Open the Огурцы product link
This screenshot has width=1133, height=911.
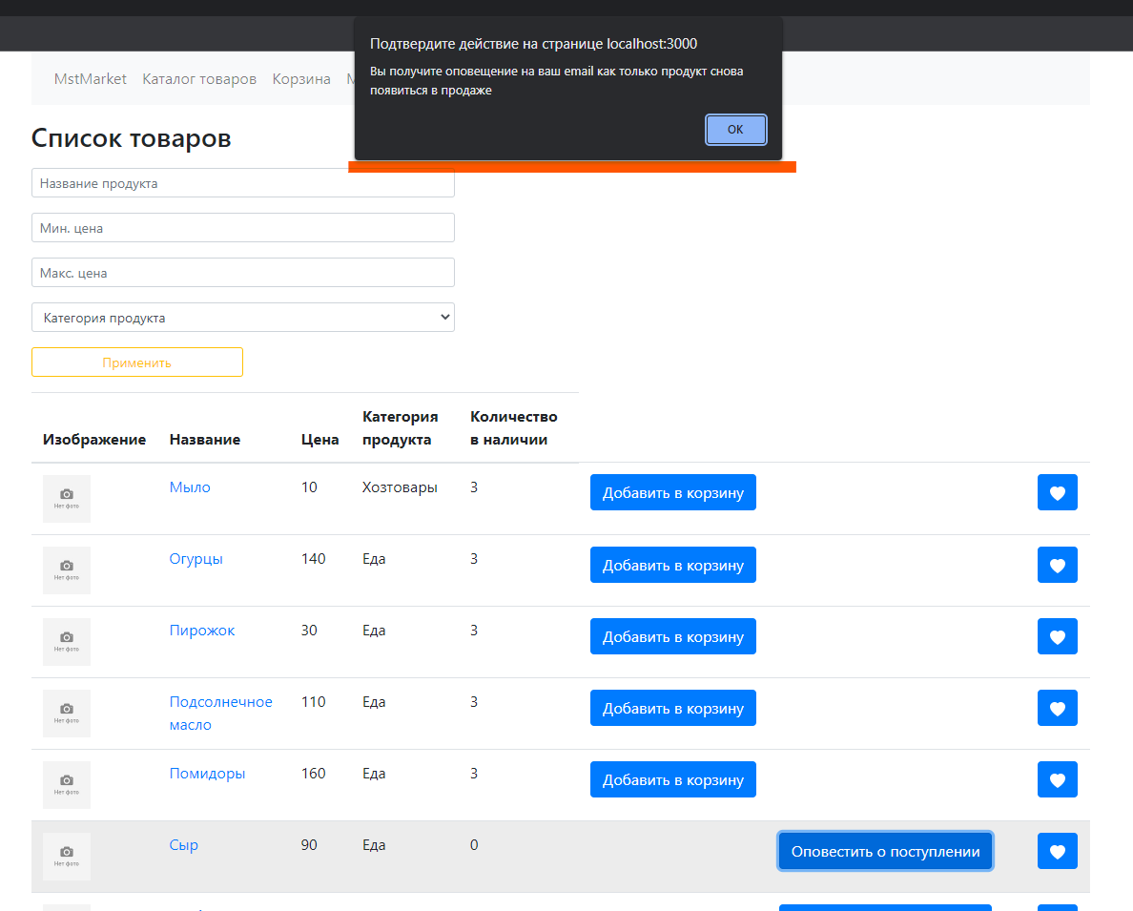click(x=196, y=559)
